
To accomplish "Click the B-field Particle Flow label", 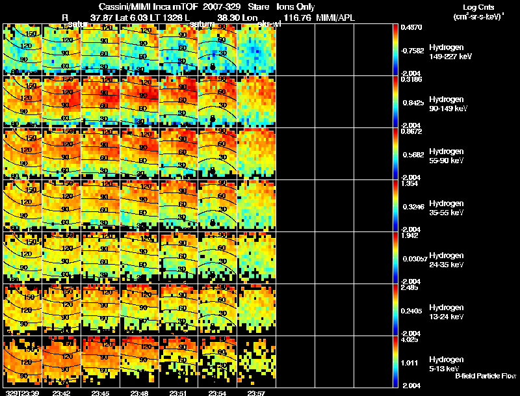I will click(x=486, y=376).
